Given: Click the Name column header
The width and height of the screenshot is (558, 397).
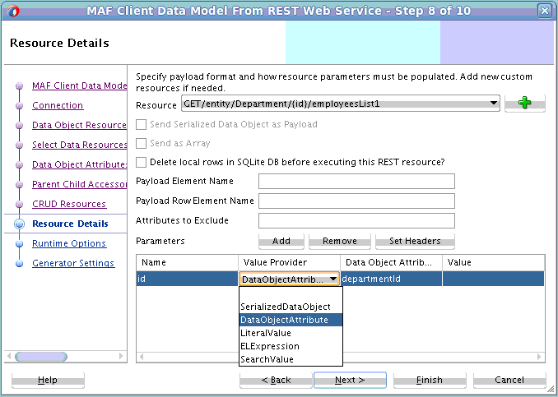Looking at the screenshot, I should click(187, 263).
